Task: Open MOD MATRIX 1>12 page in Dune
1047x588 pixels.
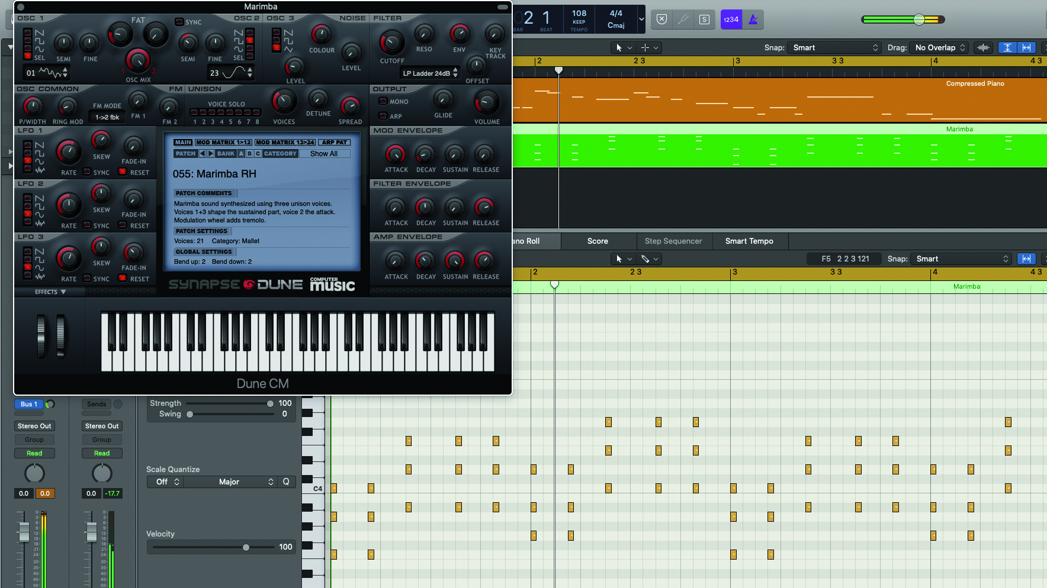Action: (223, 142)
